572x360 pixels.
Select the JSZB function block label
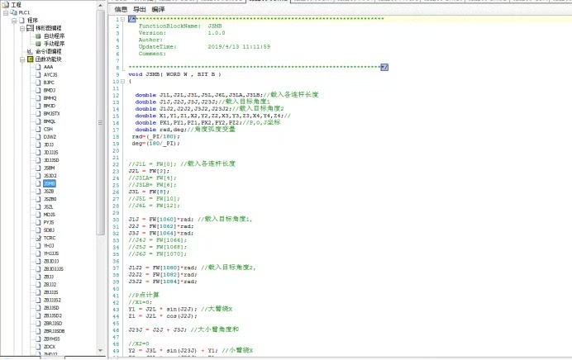coord(49,192)
